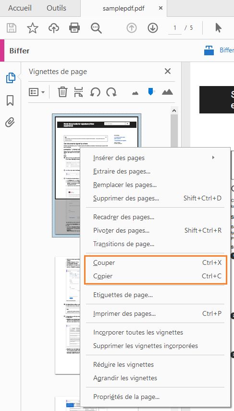
Task: Choose Supprimer des pages menu entry
Action: 154,198
